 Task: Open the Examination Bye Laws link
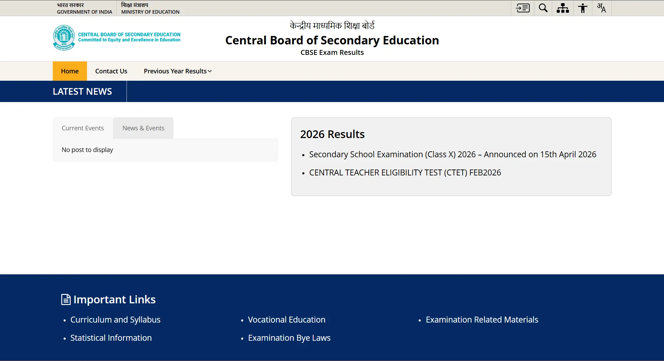point(289,338)
